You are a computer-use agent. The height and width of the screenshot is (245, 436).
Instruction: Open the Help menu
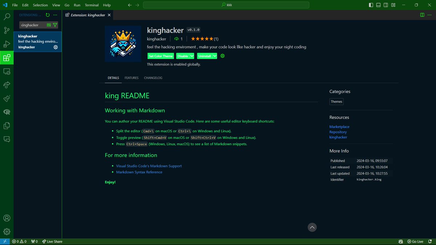pos(107,5)
